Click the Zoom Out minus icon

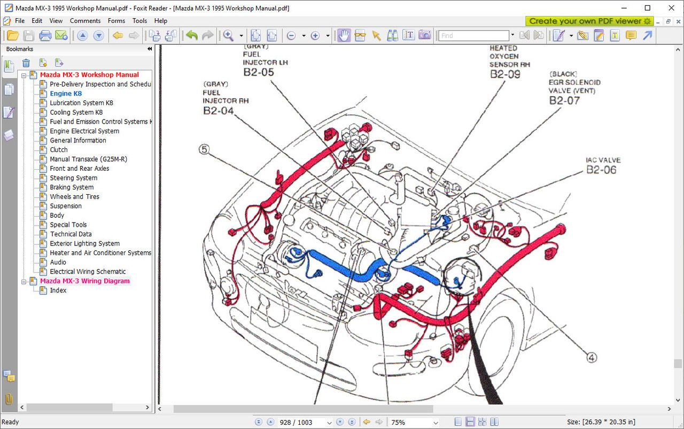(x=291, y=35)
